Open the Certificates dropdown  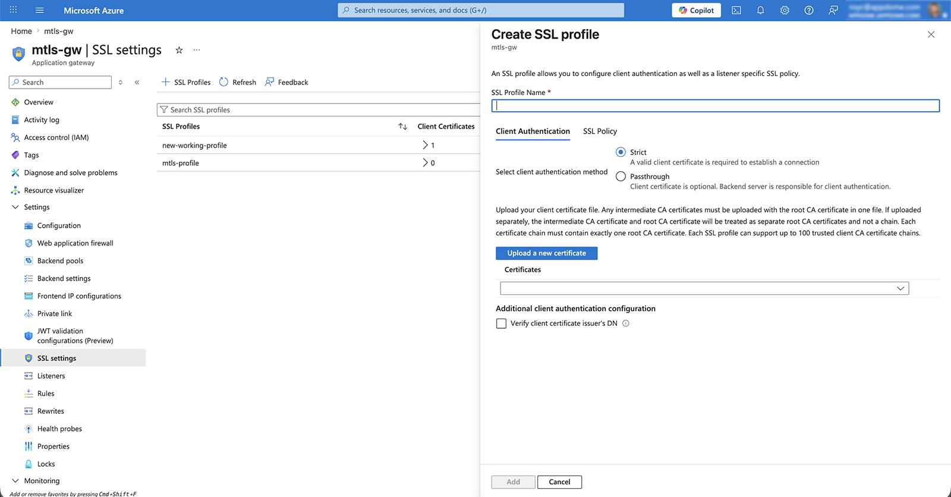coord(704,288)
